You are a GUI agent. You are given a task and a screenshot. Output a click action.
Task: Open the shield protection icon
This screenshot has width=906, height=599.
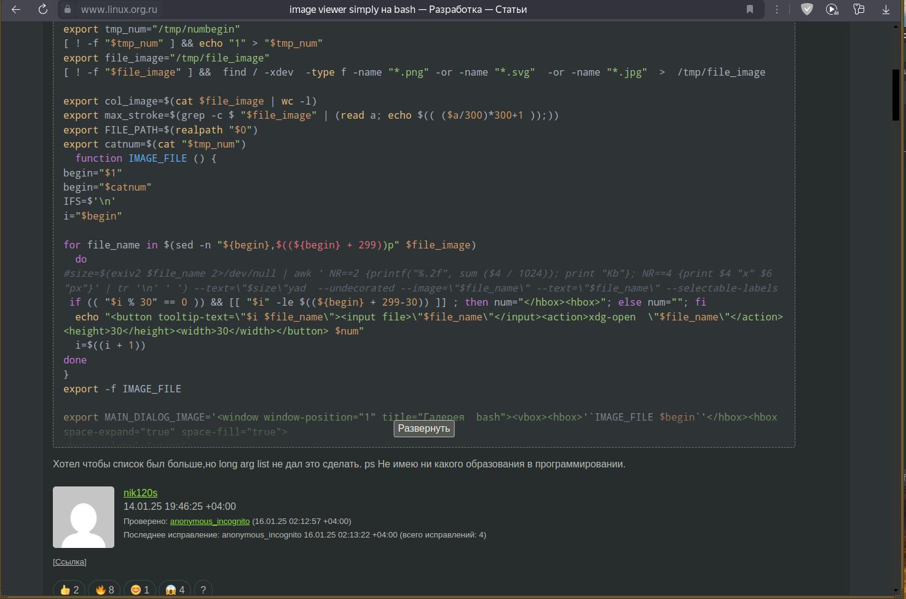pos(806,9)
